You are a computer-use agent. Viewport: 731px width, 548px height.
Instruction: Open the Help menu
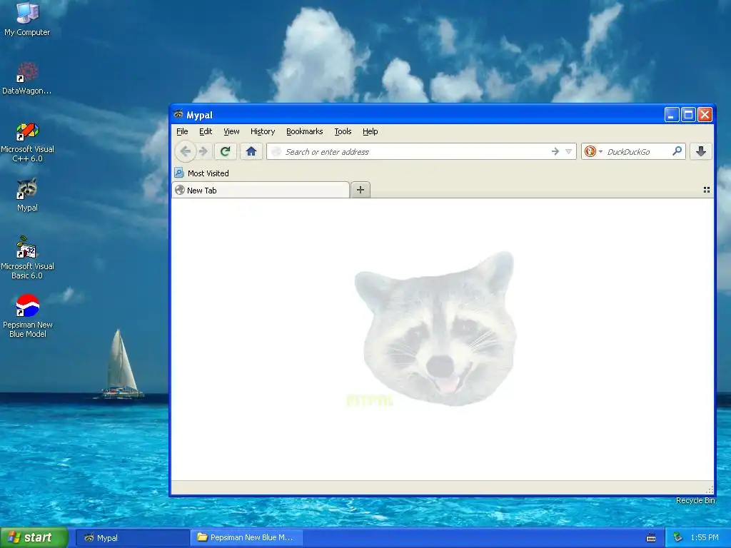tap(370, 131)
